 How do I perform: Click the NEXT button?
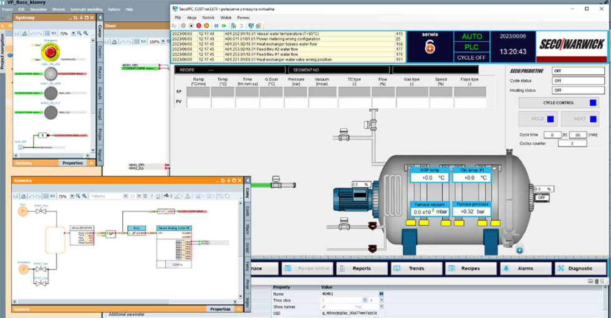coord(580,119)
